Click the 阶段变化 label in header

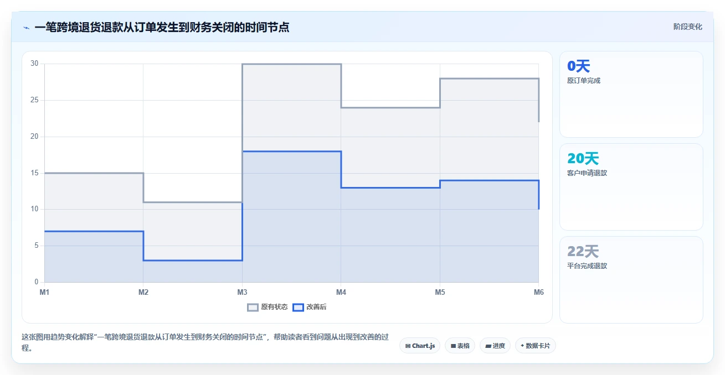[688, 27]
